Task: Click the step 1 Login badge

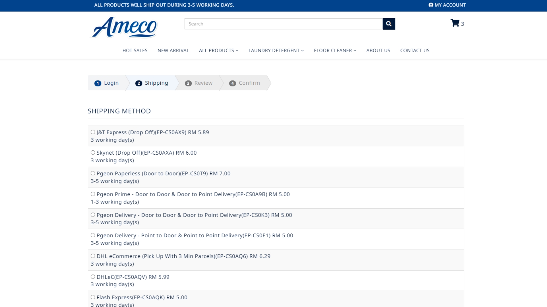Action: tap(98, 83)
